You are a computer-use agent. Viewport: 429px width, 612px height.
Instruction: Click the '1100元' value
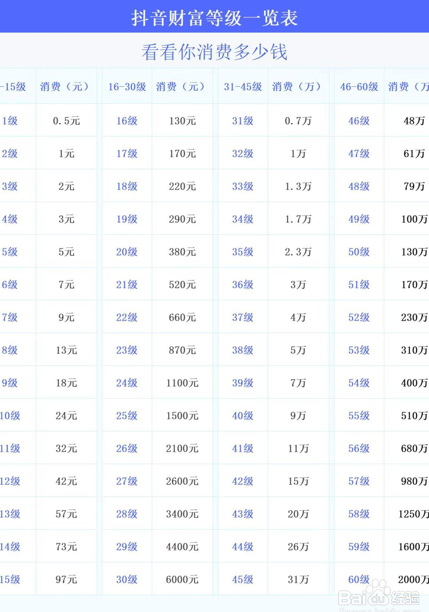(182, 383)
